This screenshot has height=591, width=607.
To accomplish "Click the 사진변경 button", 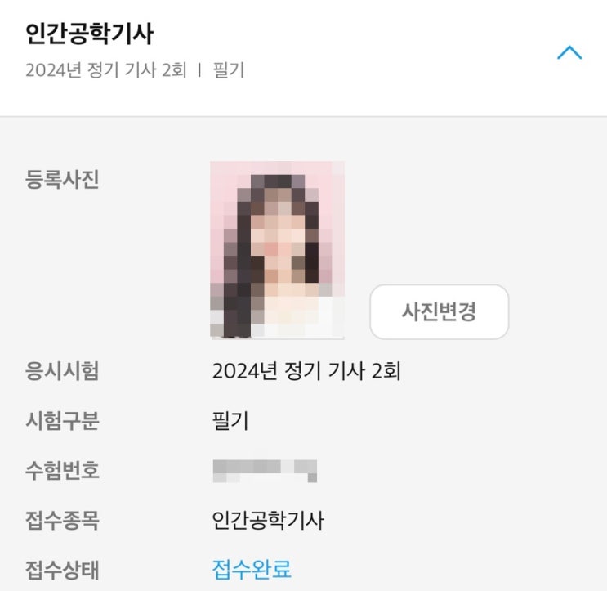I will [440, 311].
